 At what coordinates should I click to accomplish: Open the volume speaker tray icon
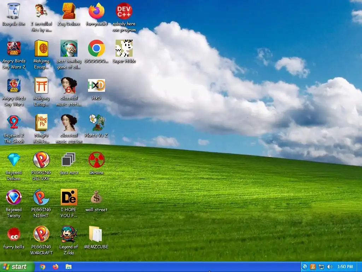click(330, 267)
